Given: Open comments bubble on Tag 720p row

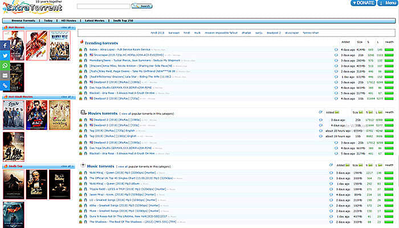Looking at the screenshot, I should [x=320, y=131].
